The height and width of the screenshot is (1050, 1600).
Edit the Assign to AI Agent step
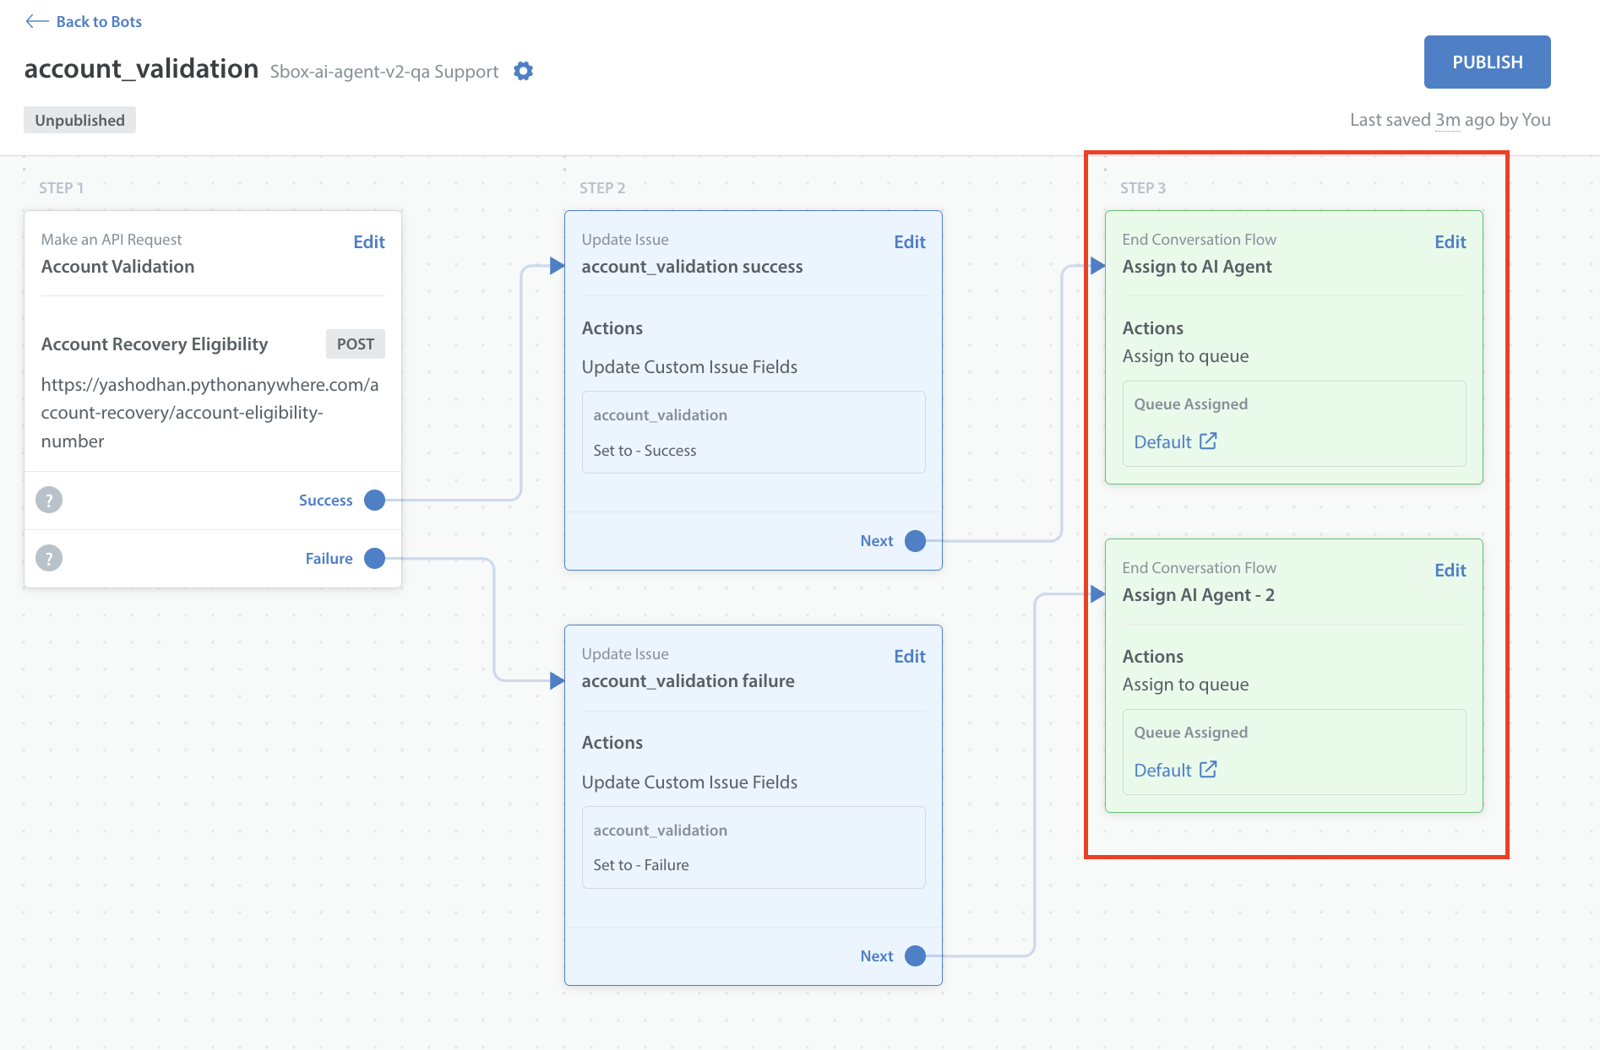1450,242
